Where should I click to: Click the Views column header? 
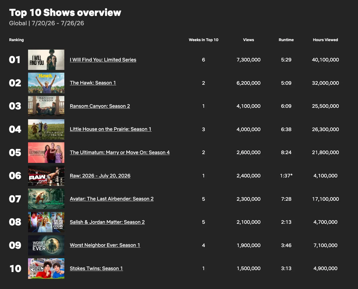click(249, 40)
